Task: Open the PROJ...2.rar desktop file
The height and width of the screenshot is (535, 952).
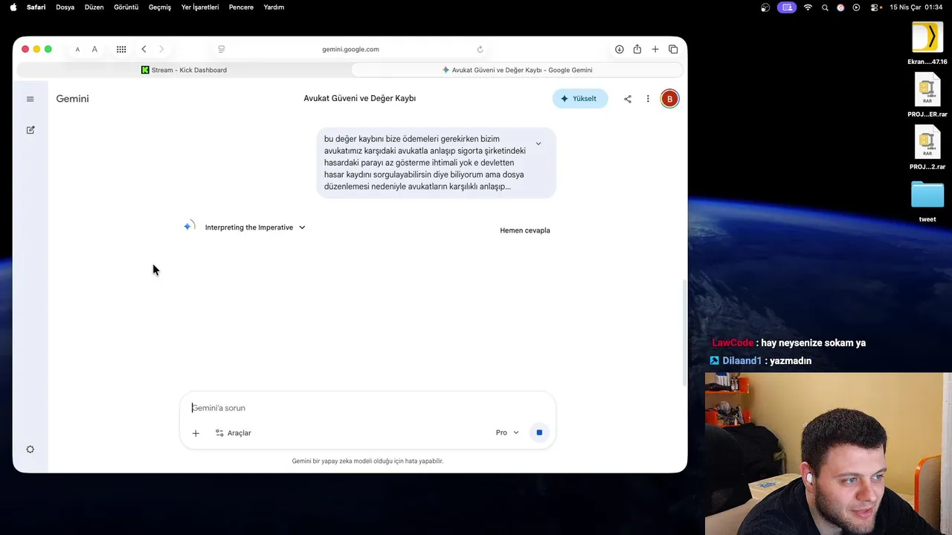Action: pyautogui.click(x=927, y=148)
